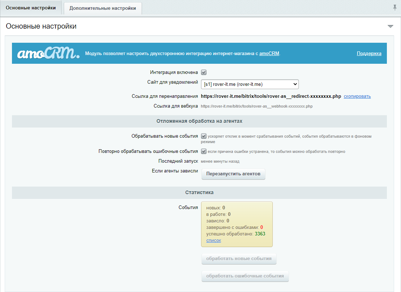
Task: Click the Перезапустить агентов button
Action: tap(233, 174)
